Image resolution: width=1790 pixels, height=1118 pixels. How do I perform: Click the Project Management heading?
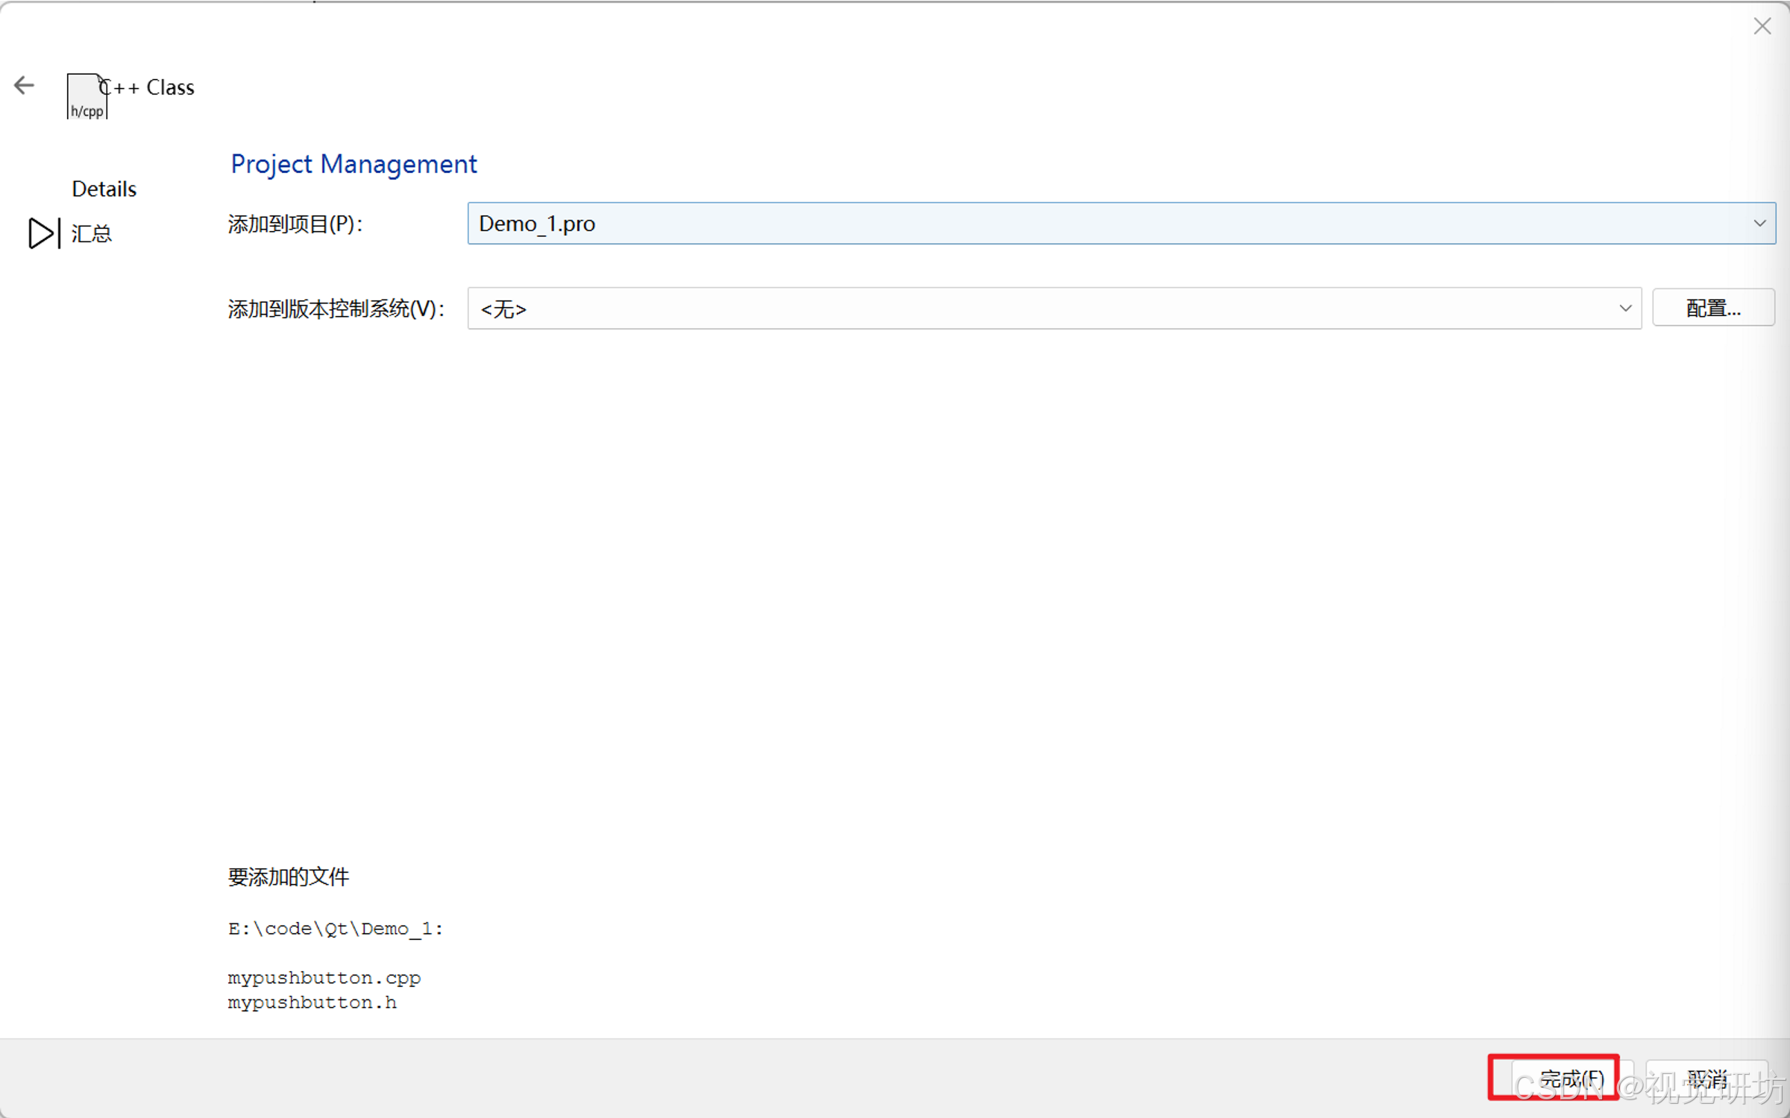[354, 164]
